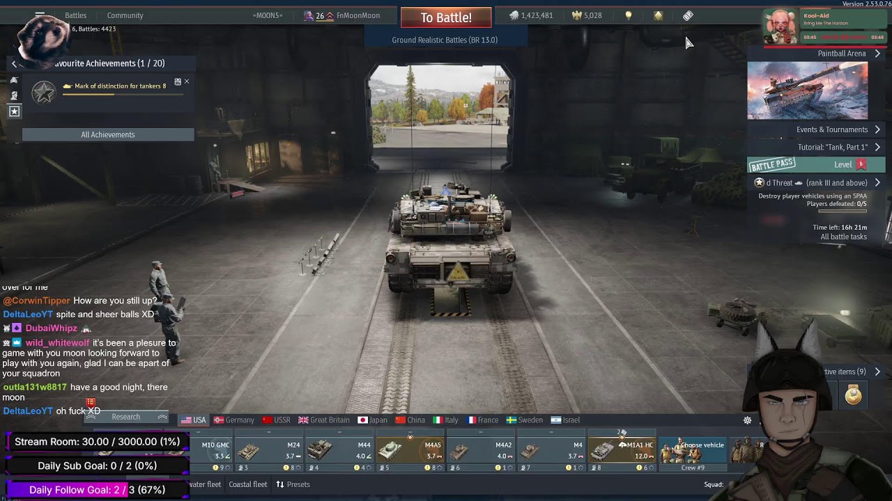Open the Mark of distinction star medal
Viewport: 892px width, 501px height.
tap(43, 92)
